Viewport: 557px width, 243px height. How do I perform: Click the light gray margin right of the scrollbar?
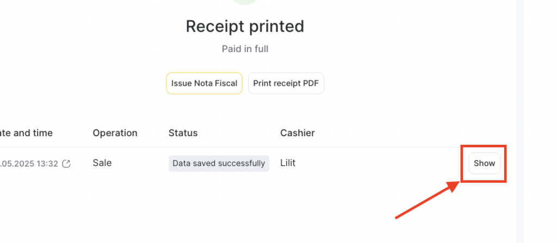540,121
